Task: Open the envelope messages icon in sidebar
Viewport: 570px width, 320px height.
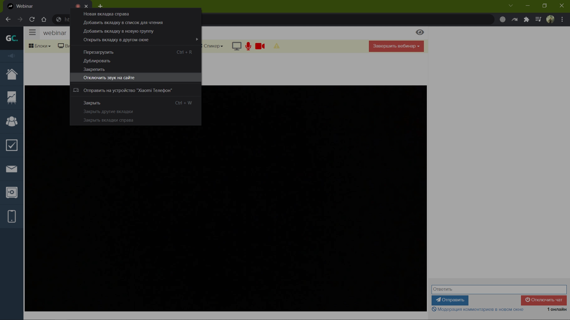Action: click(x=12, y=169)
